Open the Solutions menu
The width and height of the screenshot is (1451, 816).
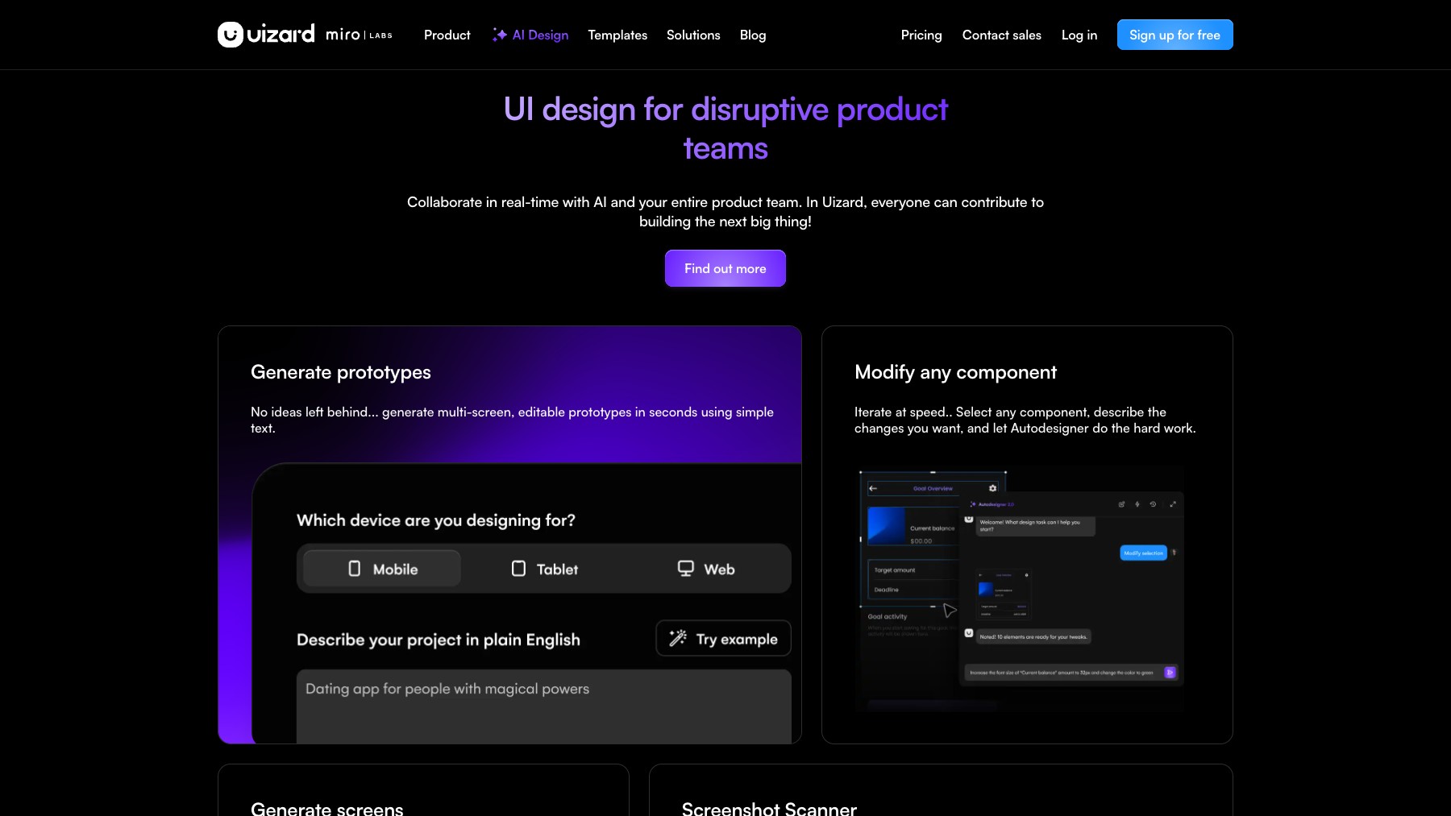click(693, 35)
